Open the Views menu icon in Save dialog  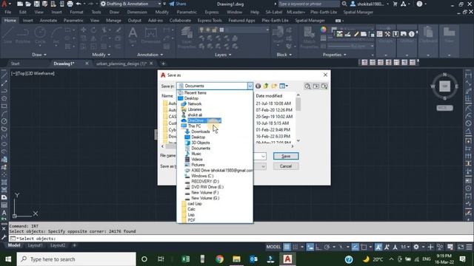click(284, 86)
